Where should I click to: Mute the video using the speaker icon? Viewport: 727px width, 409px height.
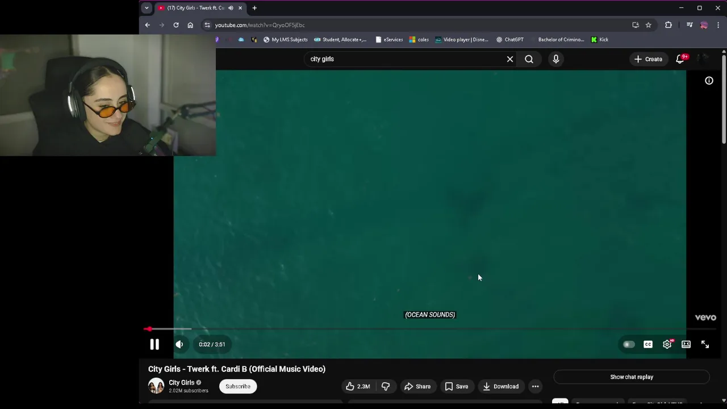pos(179,344)
